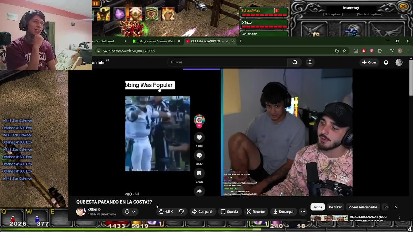This screenshot has height=232, width=413.
Task: Click the video title QUE ESTA PASANDO EN LA COSTA??
Action: coord(114,202)
